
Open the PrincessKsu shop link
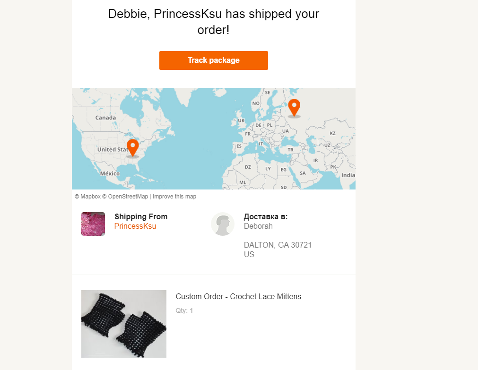pos(135,226)
